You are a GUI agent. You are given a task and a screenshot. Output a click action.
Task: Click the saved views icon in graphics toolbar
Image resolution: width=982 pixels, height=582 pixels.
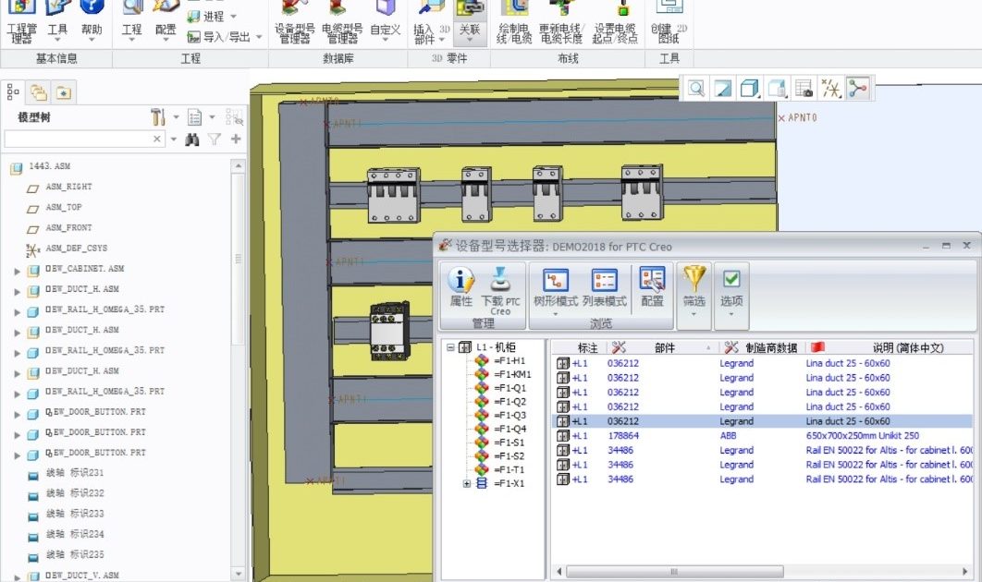click(x=778, y=89)
